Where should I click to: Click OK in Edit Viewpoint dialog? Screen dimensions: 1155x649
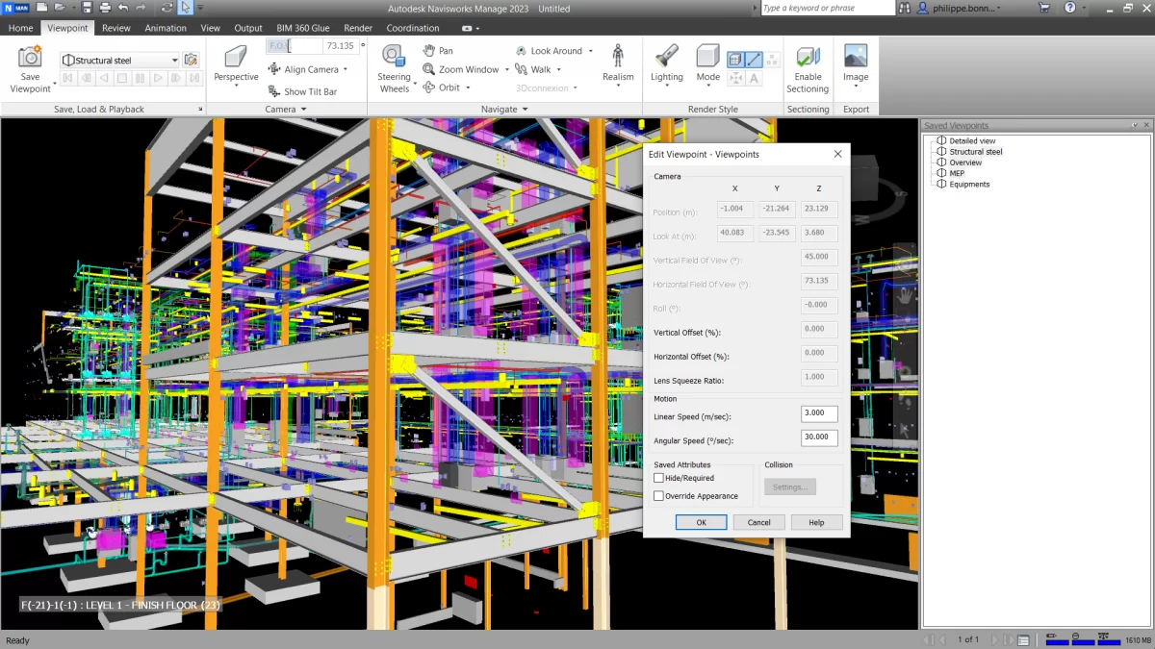(701, 522)
